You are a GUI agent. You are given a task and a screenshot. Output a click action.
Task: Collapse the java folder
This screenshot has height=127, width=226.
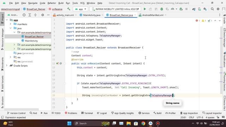(11, 28)
